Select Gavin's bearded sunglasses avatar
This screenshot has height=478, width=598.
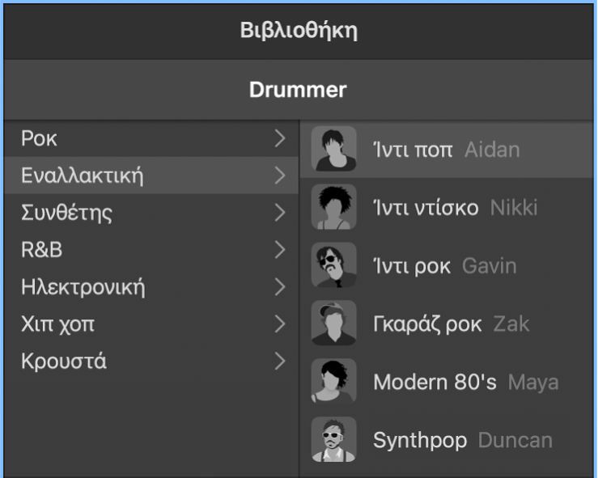click(333, 266)
